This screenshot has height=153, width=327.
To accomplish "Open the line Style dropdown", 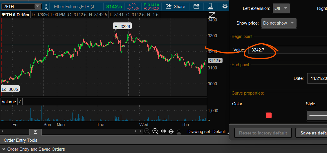I will (317, 115).
